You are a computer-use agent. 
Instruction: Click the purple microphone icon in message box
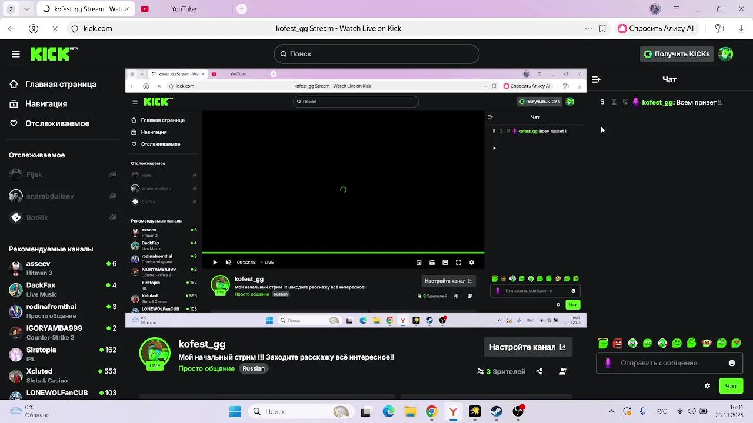608,363
